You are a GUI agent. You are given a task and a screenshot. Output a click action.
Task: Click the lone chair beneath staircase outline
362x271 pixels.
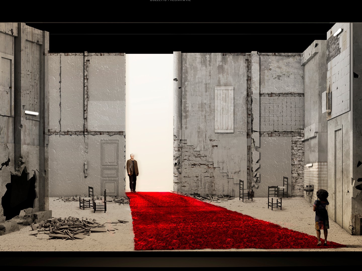[246, 191]
